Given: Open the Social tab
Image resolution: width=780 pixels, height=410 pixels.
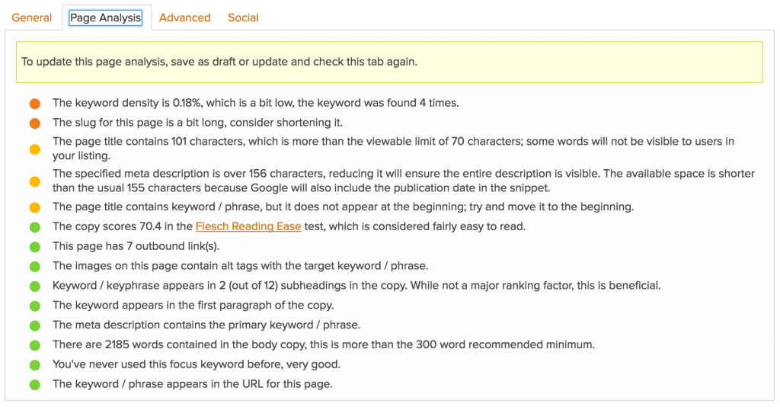Looking at the screenshot, I should [243, 18].
